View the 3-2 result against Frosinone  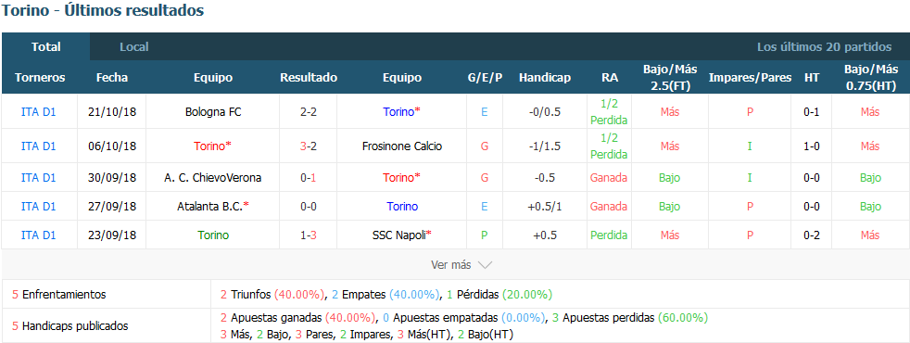(x=309, y=146)
